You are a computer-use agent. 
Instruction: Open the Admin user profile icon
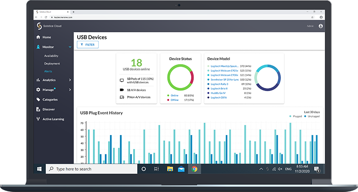tap(320, 26)
